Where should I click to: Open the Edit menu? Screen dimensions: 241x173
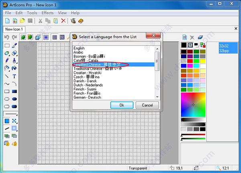click(x=19, y=13)
